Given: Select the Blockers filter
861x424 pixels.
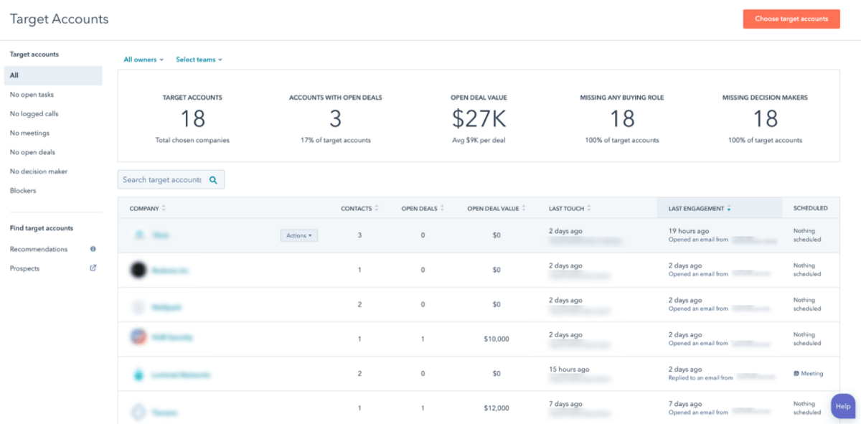Looking at the screenshot, I should [x=23, y=190].
